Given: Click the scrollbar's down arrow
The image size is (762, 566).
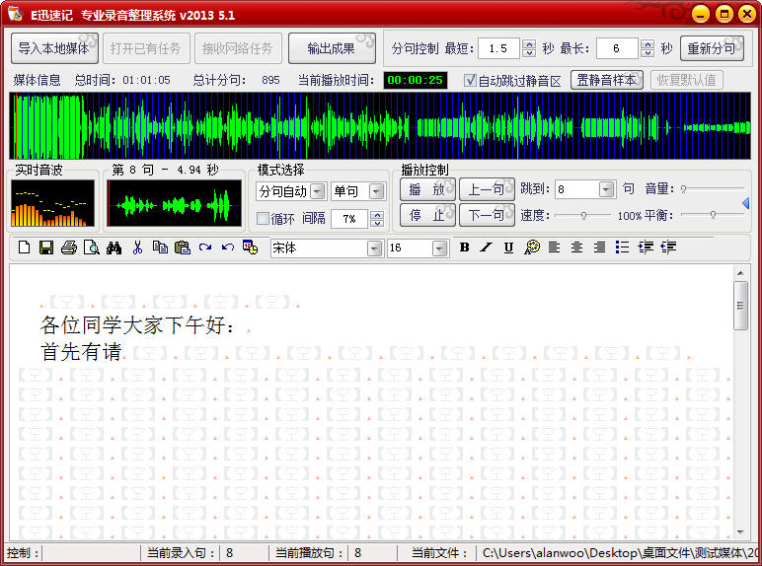Looking at the screenshot, I should click(740, 532).
